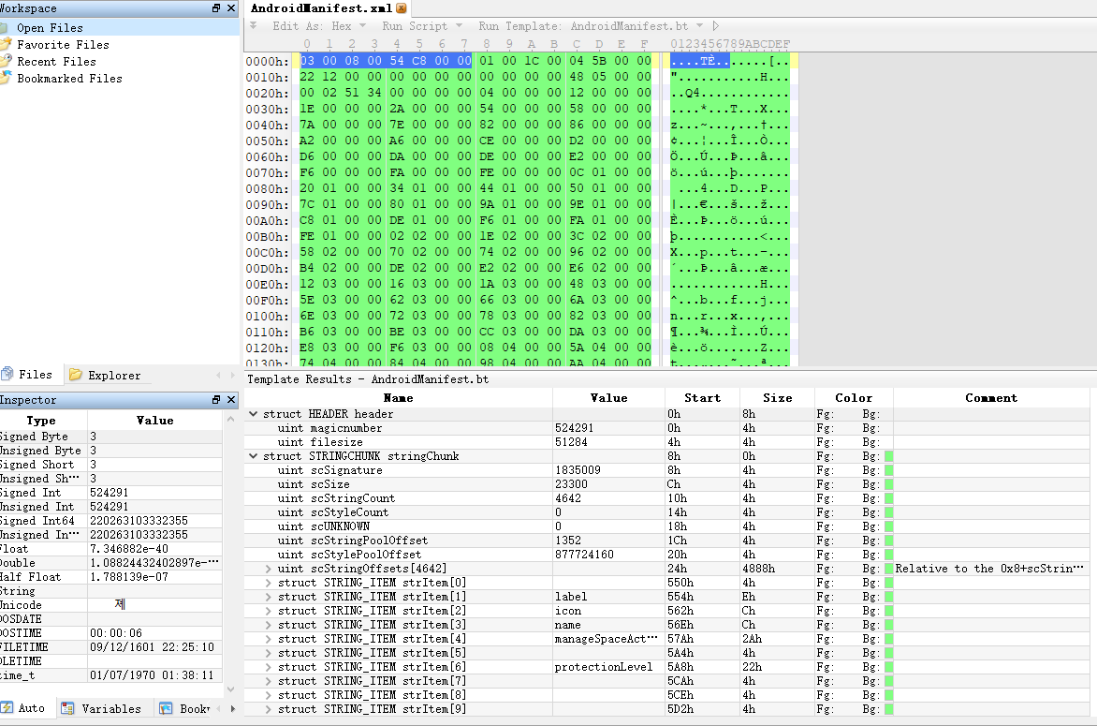Click the Inspector tabs scroll right arrow
The height and width of the screenshot is (726, 1097).
[x=233, y=708]
